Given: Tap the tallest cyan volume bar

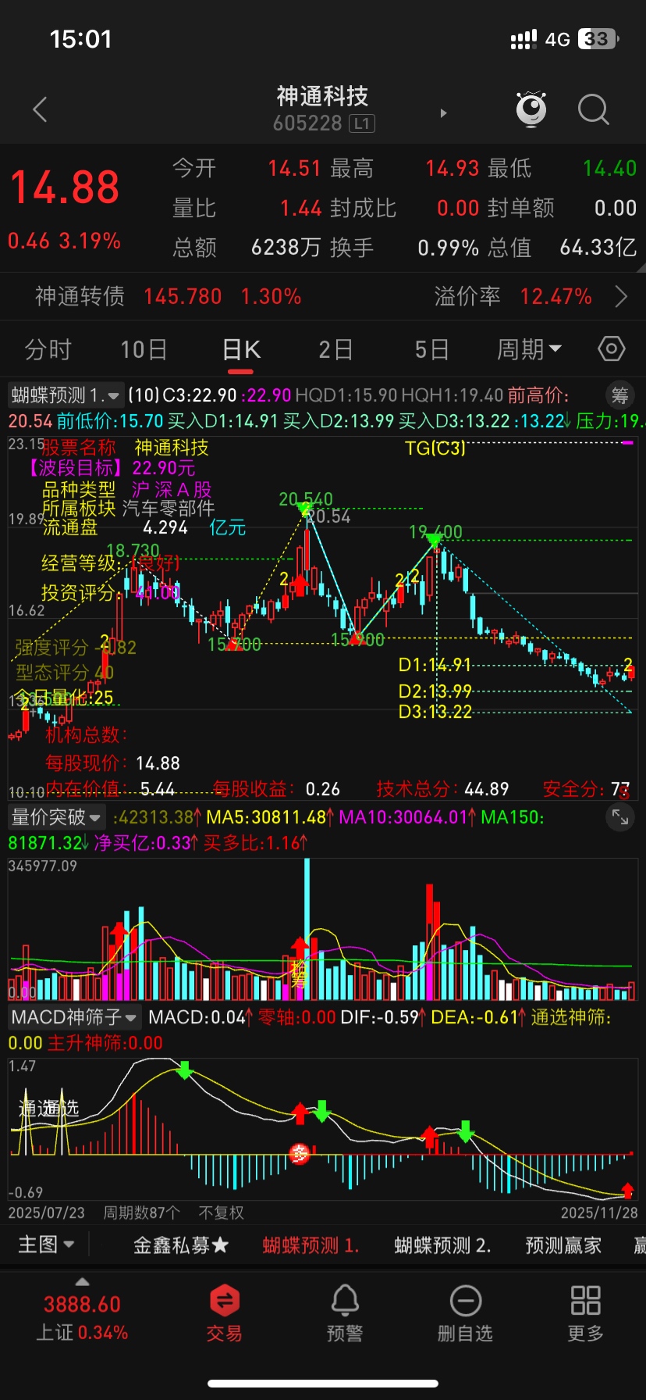Looking at the screenshot, I should click(x=307, y=929).
